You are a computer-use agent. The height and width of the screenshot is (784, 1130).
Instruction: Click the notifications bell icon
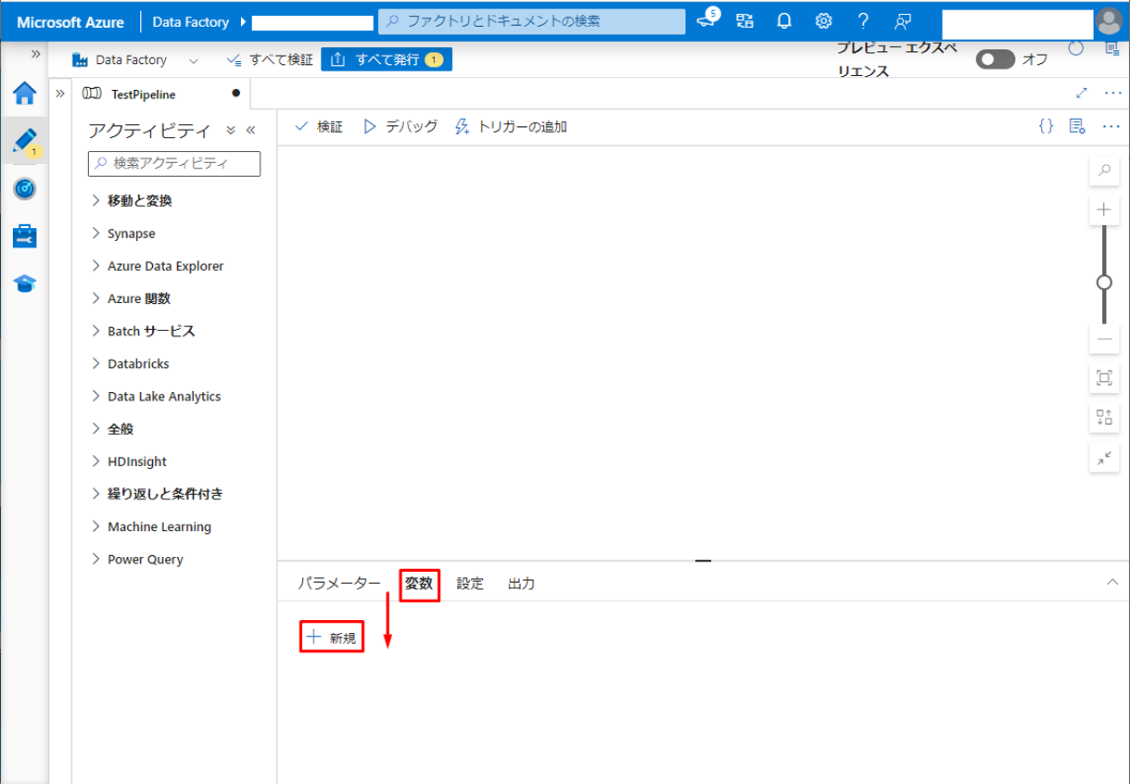784,21
